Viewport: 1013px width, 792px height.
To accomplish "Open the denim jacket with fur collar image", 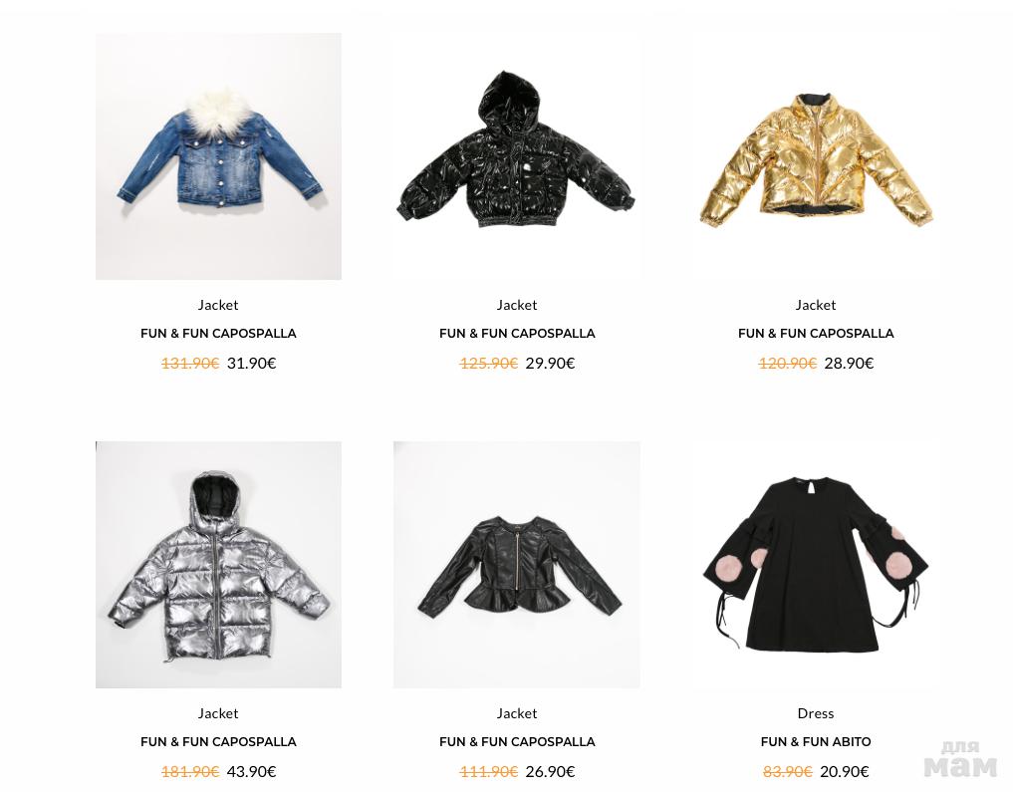I will (218, 156).
